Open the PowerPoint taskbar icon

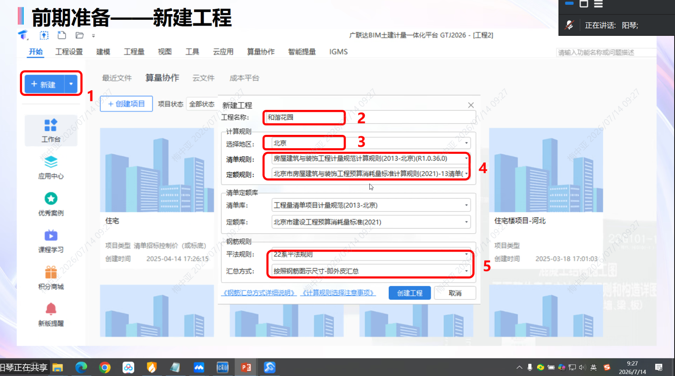point(246,367)
